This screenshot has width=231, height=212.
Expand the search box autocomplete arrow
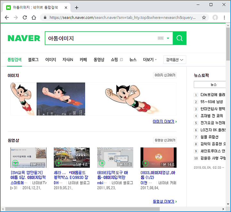[168, 38]
